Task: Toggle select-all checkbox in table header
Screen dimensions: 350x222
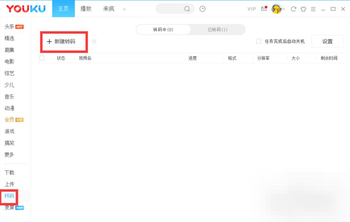Action: [42, 58]
